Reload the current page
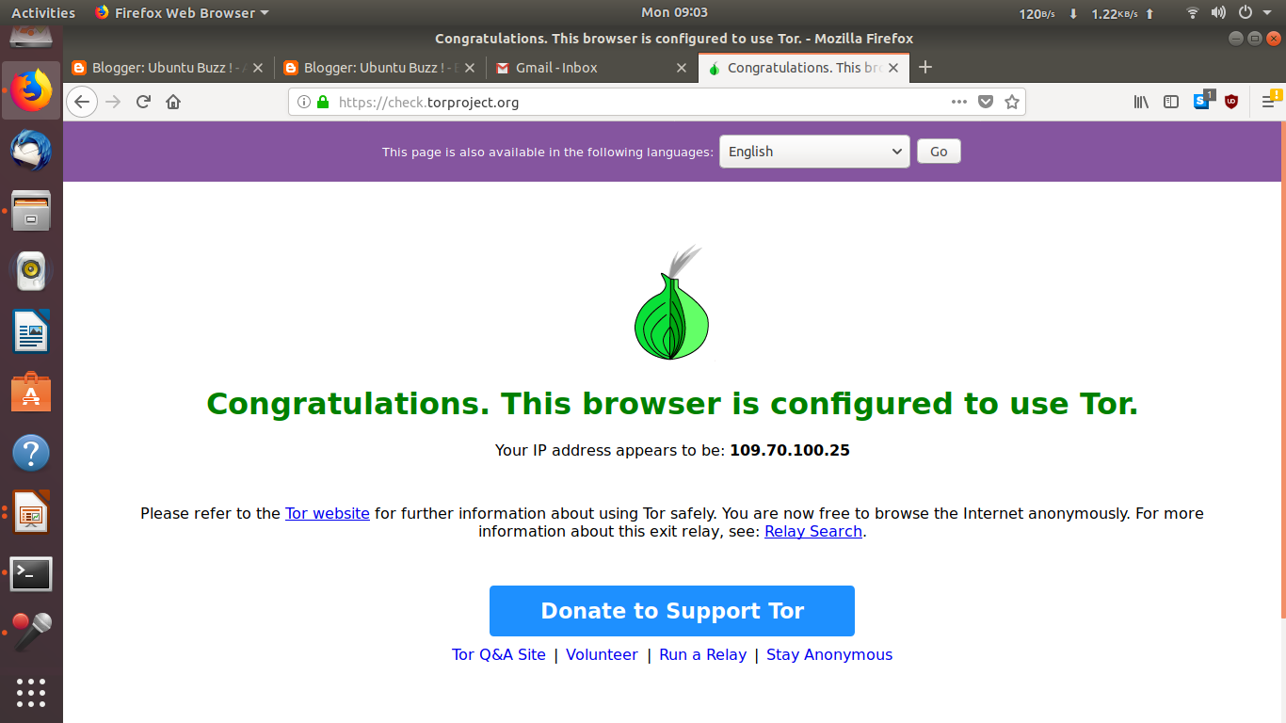The image size is (1286, 723). tap(143, 102)
